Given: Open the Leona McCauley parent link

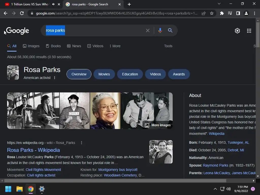Looking at the screenshot, I should (x=217, y=173).
